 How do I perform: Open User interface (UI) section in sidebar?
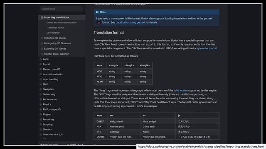53,135
